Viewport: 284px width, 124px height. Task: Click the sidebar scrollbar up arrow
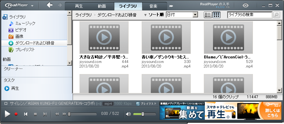(70, 13)
